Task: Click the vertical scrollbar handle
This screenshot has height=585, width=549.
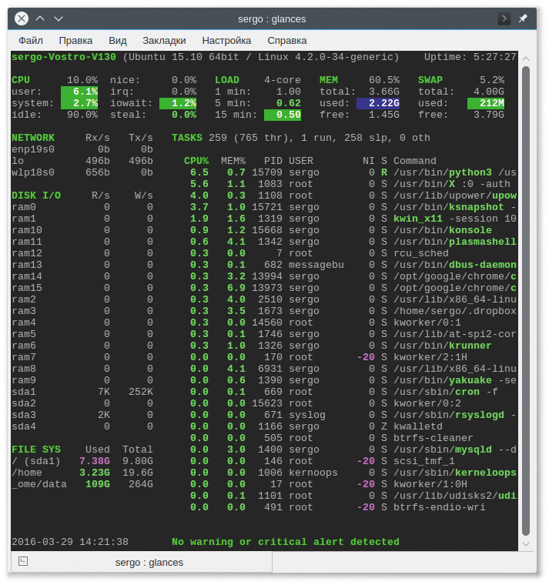Action: [x=526, y=301]
